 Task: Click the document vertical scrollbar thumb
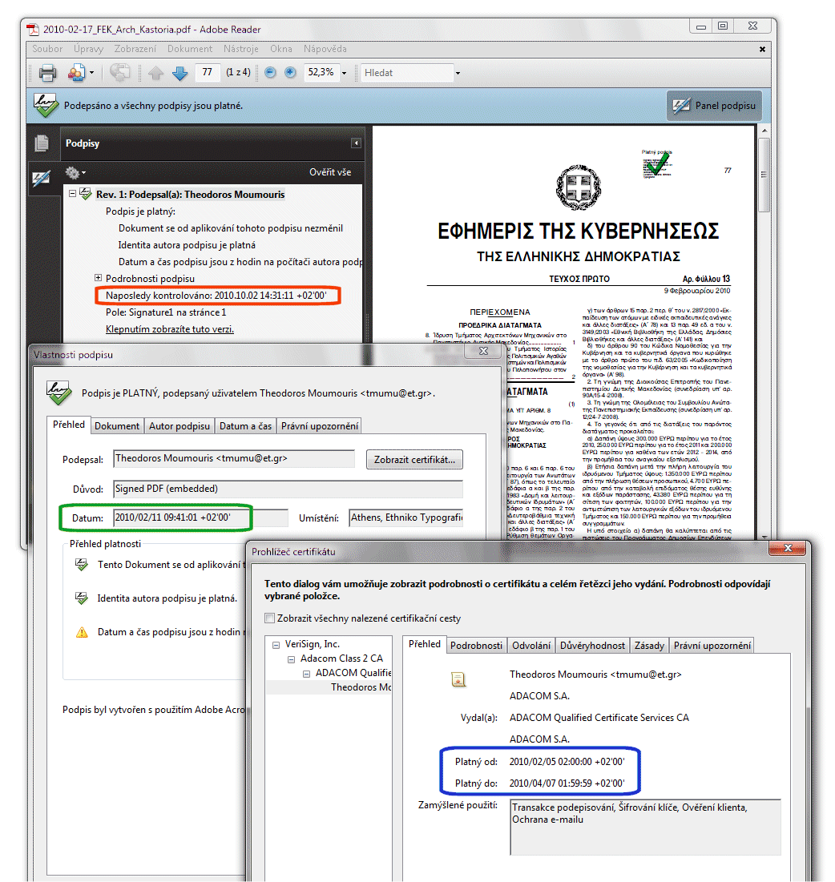click(x=764, y=175)
